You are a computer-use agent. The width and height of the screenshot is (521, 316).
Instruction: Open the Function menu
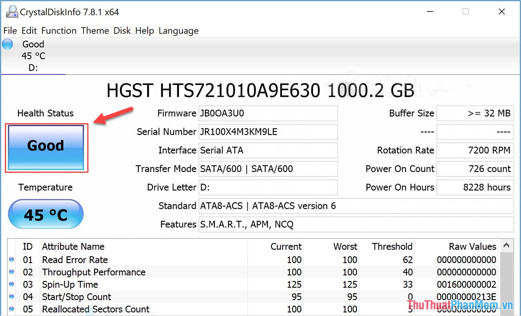coord(59,30)
